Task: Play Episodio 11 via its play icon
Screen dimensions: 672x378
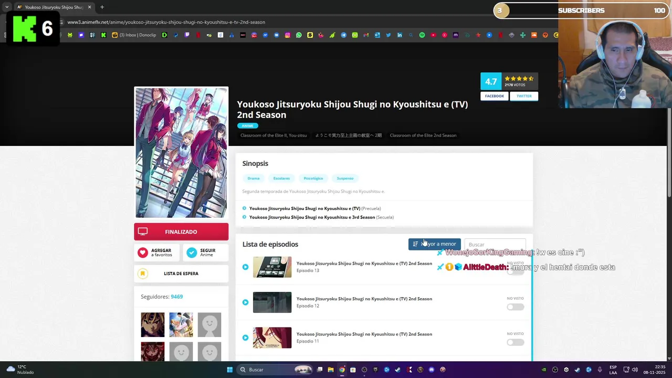Action: 245,338
